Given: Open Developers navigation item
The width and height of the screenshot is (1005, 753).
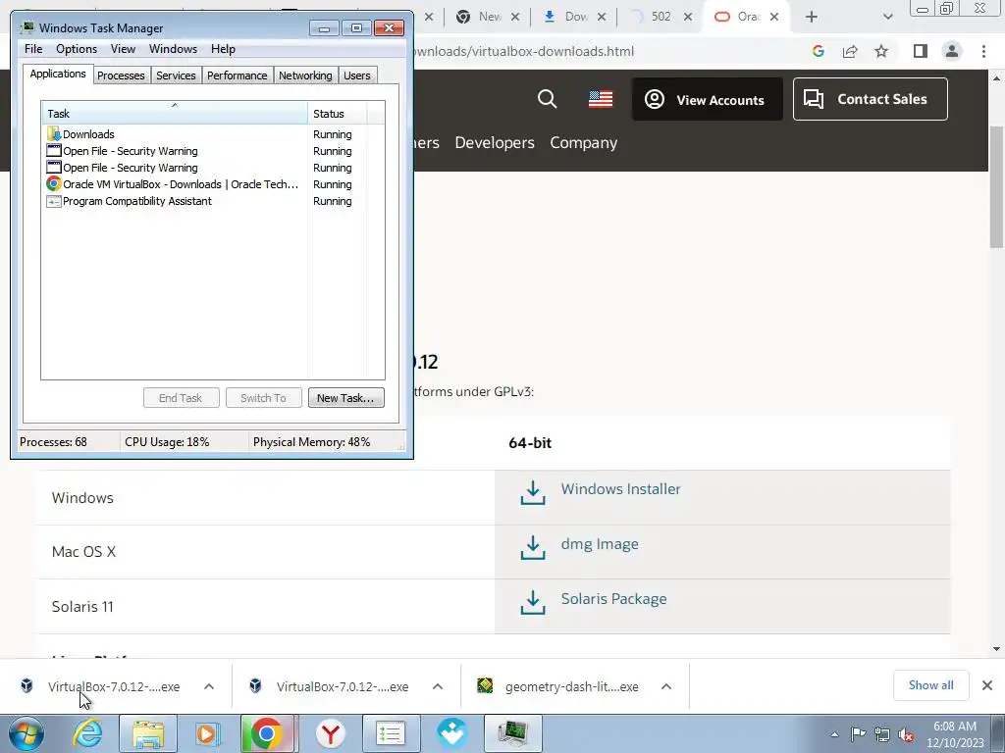Looking at the screenshot, I should 495,143.
